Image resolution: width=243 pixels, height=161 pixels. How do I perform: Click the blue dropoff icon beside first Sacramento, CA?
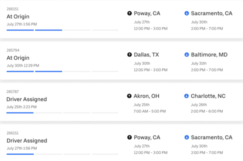[187, 13]
